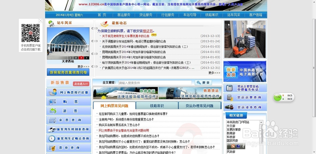Open 关于规范使用学生火车票优惠卡的公告
Screen dimensions: 316x154
[125, 36]
